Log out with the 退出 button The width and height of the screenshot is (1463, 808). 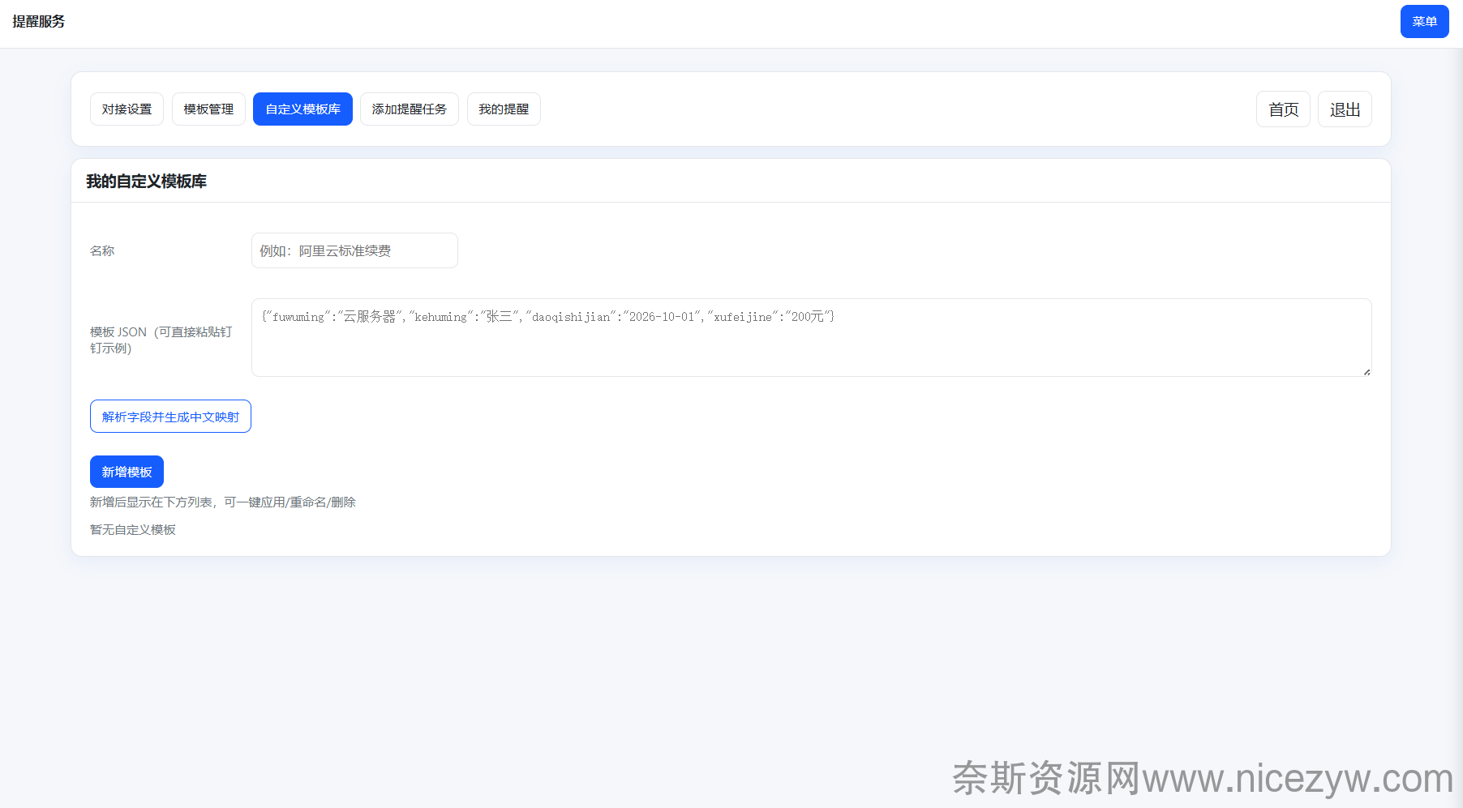(x=1345, y=109)
